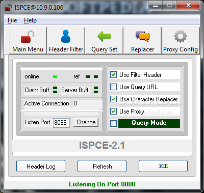Open the Proxy Config gear tab
This screenshot has height=193, width=204.
181,41
